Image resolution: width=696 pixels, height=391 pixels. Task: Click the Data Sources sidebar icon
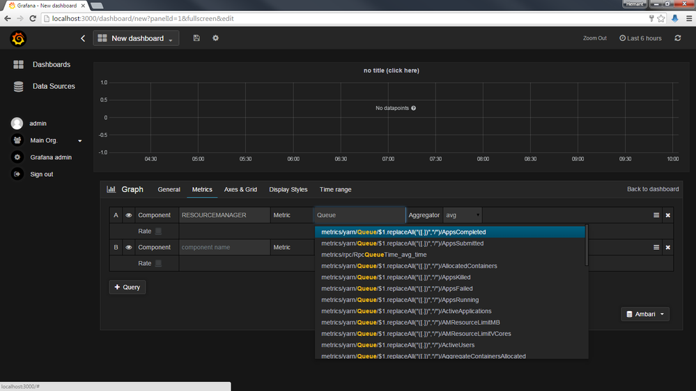[x=19, y=86]
